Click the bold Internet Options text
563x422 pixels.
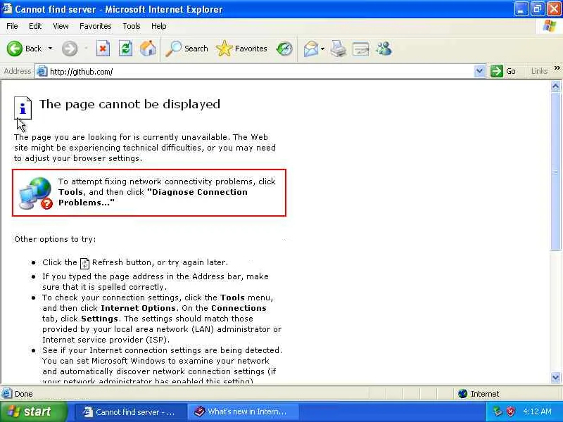pyautogui.click(x=138, y=308)
